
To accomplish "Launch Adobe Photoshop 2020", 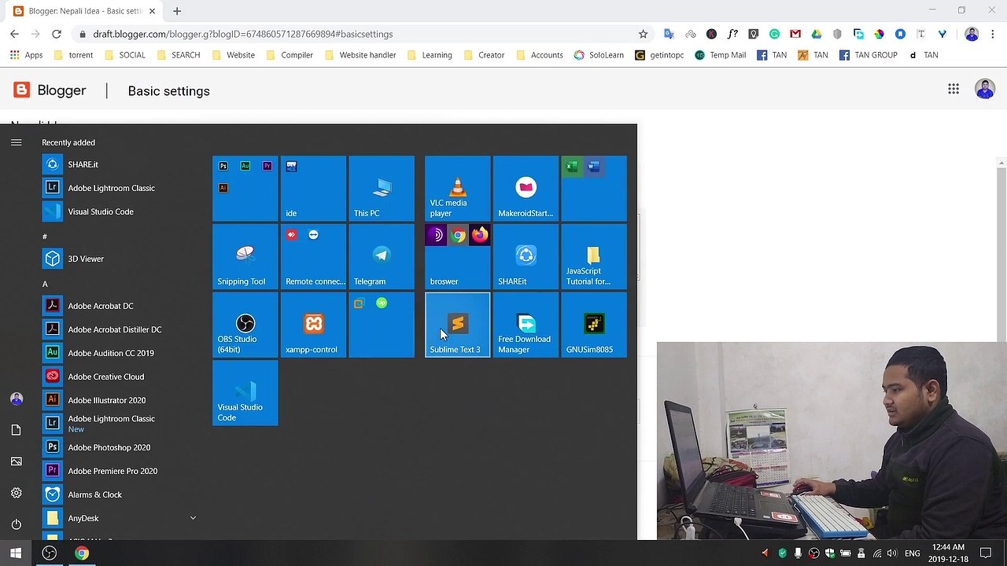I will (x=118, y=447).
